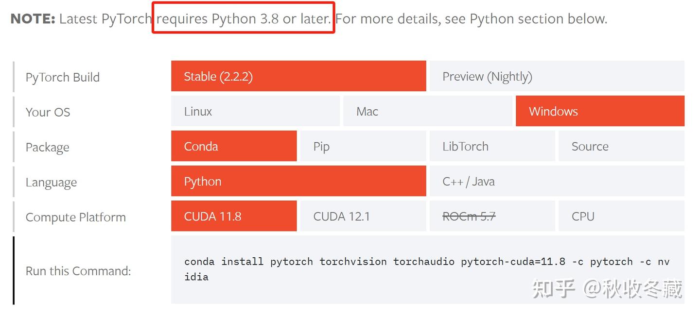Switch to Preview (Nightly) build
Image resolution: width=700 pixels, height=317 pixels.
pos(557,76)
